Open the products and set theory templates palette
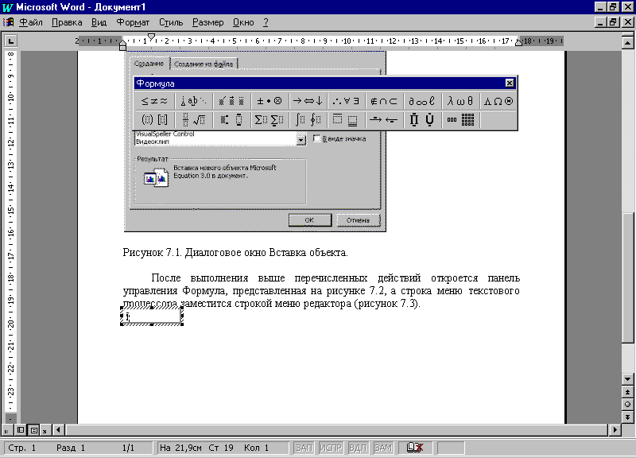Screen dimensions: 636x458 pyautogui.click(x=422, y=120)
